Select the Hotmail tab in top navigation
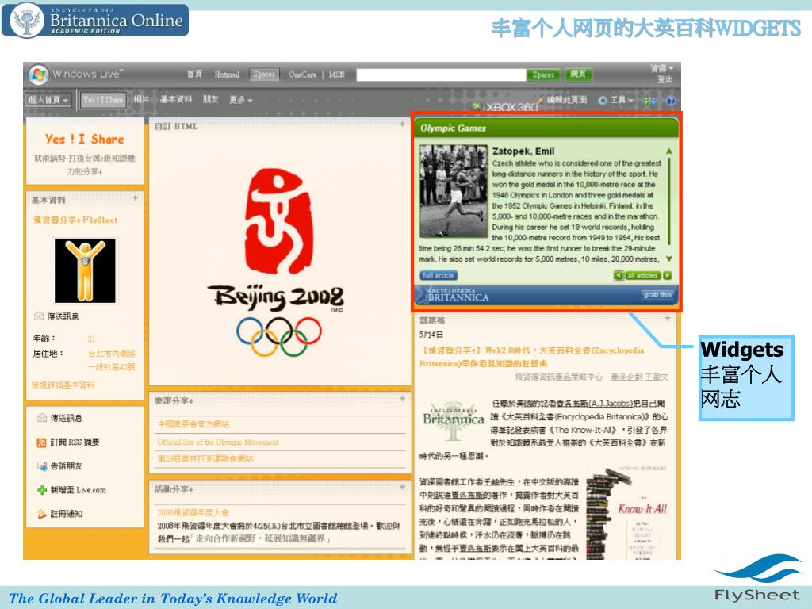 227,75
